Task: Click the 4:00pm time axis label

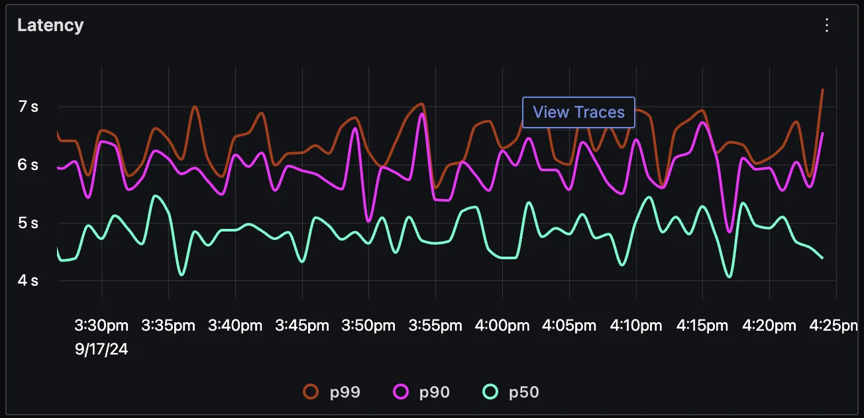Action: 502,325
